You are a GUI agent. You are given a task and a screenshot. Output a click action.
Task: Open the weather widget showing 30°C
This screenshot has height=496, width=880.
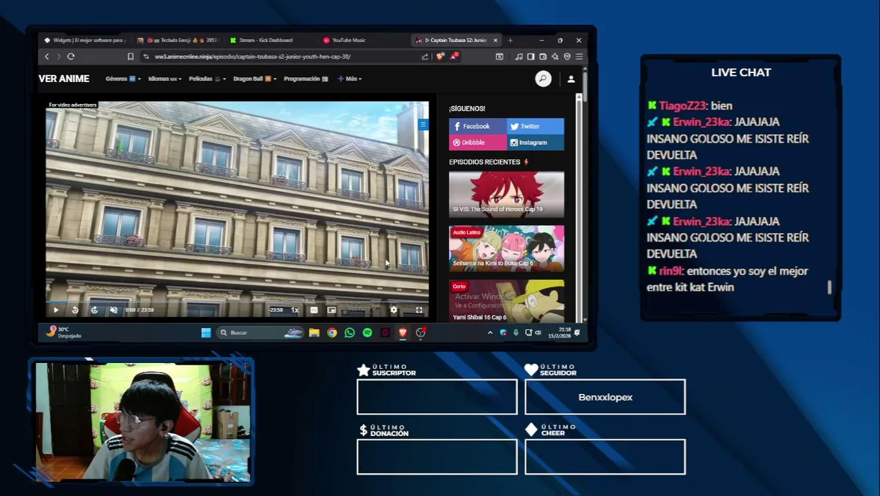pyautogui.click(x=63, y=332)
